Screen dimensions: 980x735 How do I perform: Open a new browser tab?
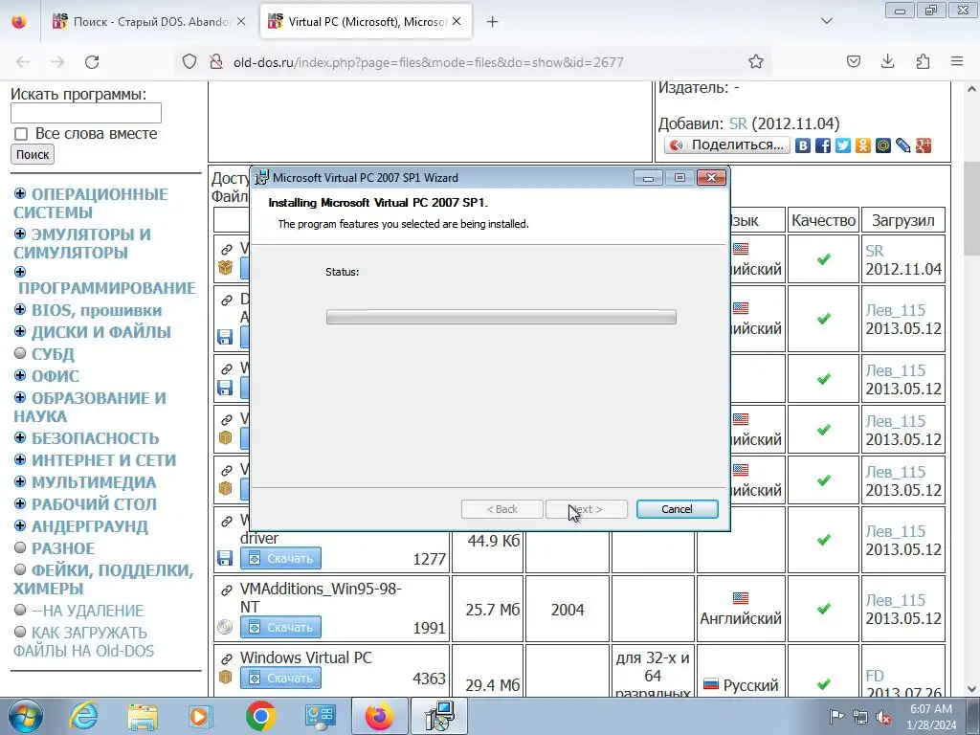tap(493, 22)
